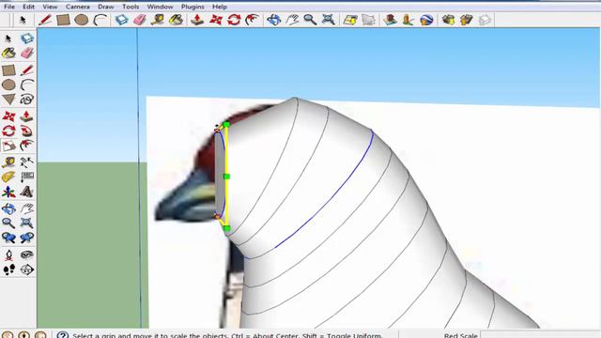Choose the 3D Text tool in left toolbar
This screenshot has height=338, width=601.
27,192
